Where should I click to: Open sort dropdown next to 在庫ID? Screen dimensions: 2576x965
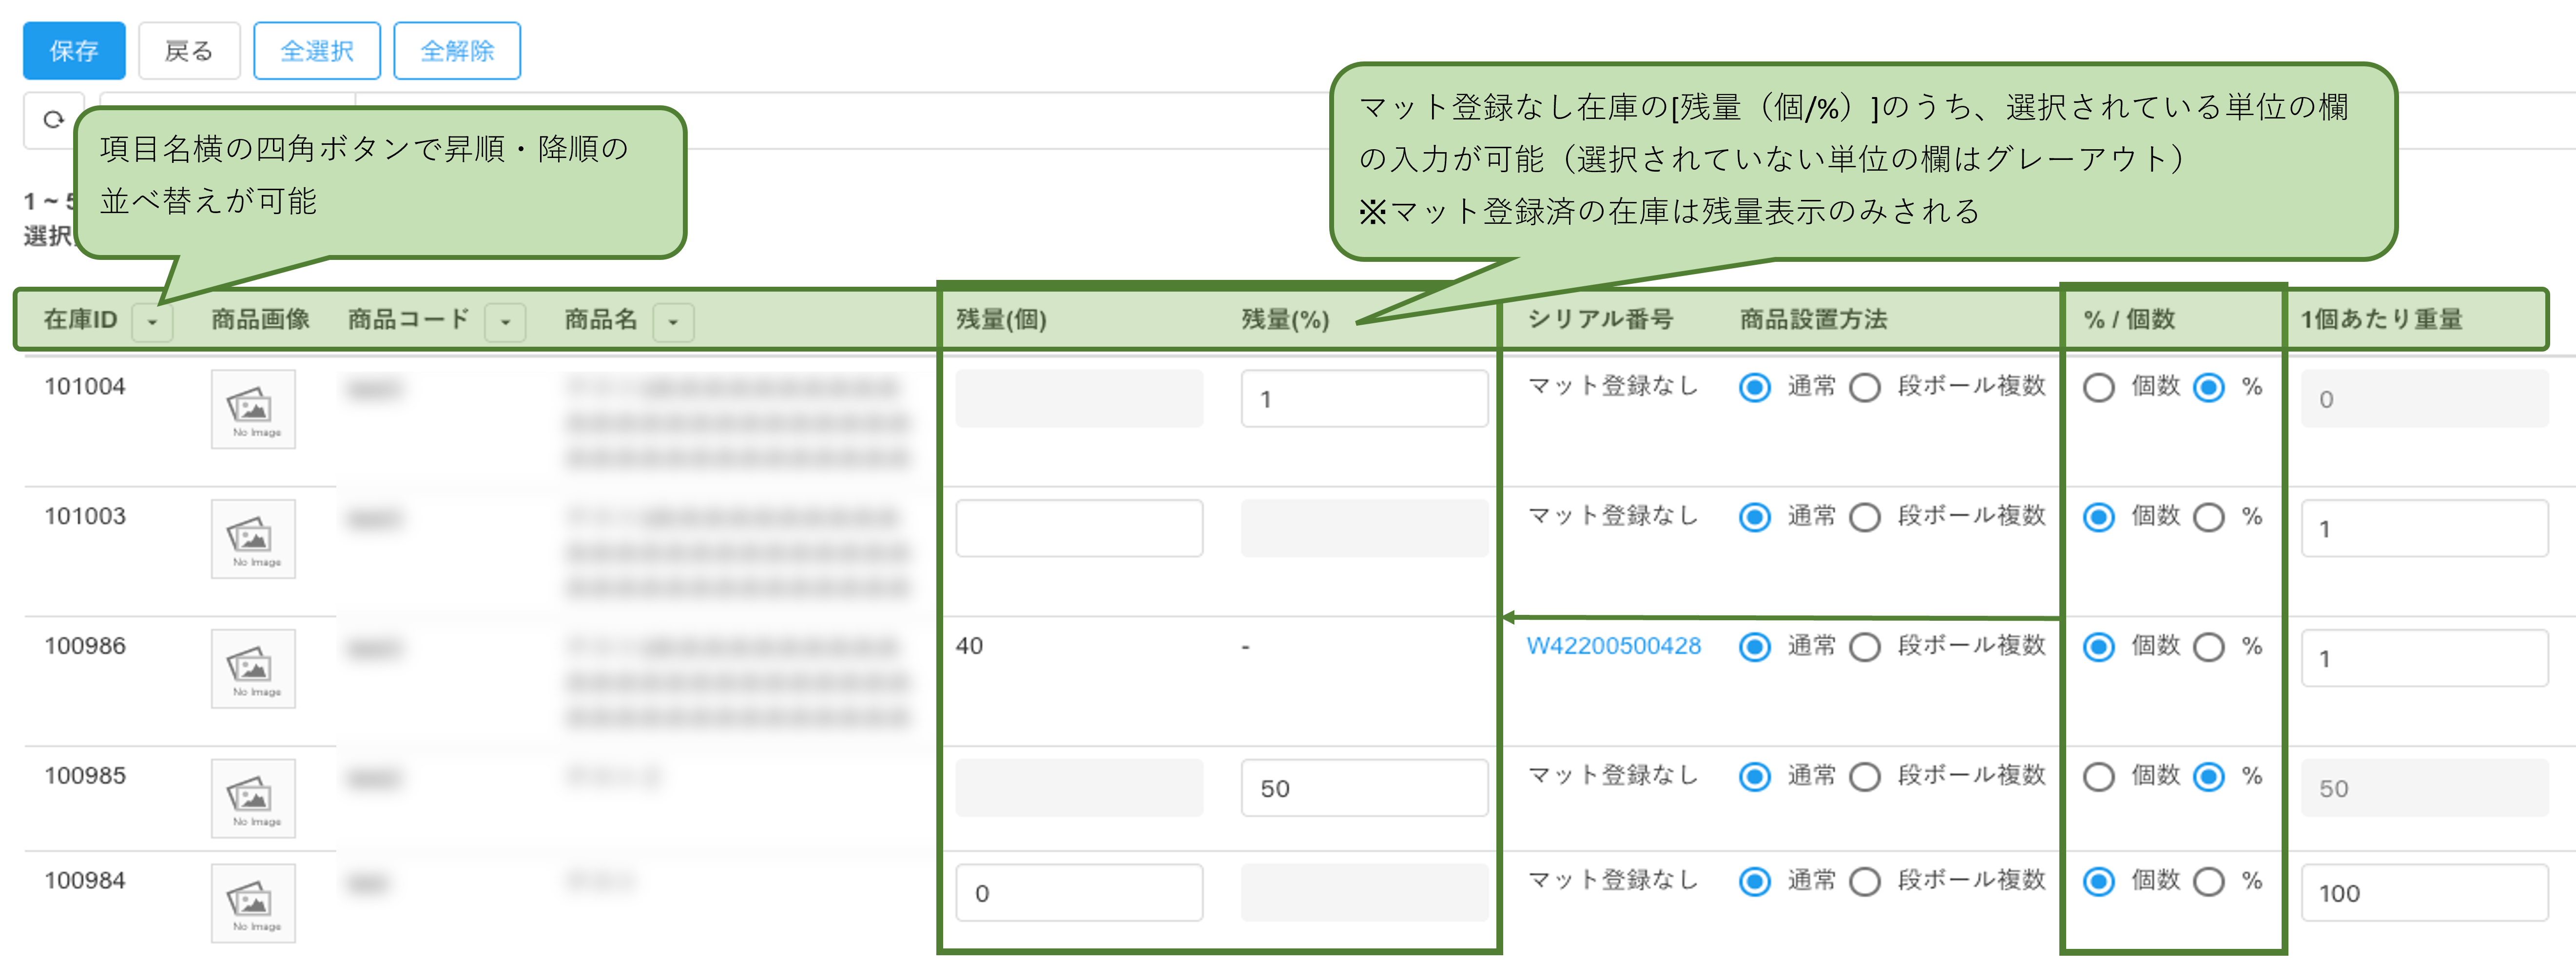[x=153, y=322]
